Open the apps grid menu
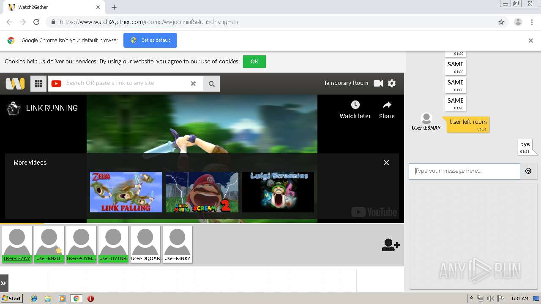 38,83
